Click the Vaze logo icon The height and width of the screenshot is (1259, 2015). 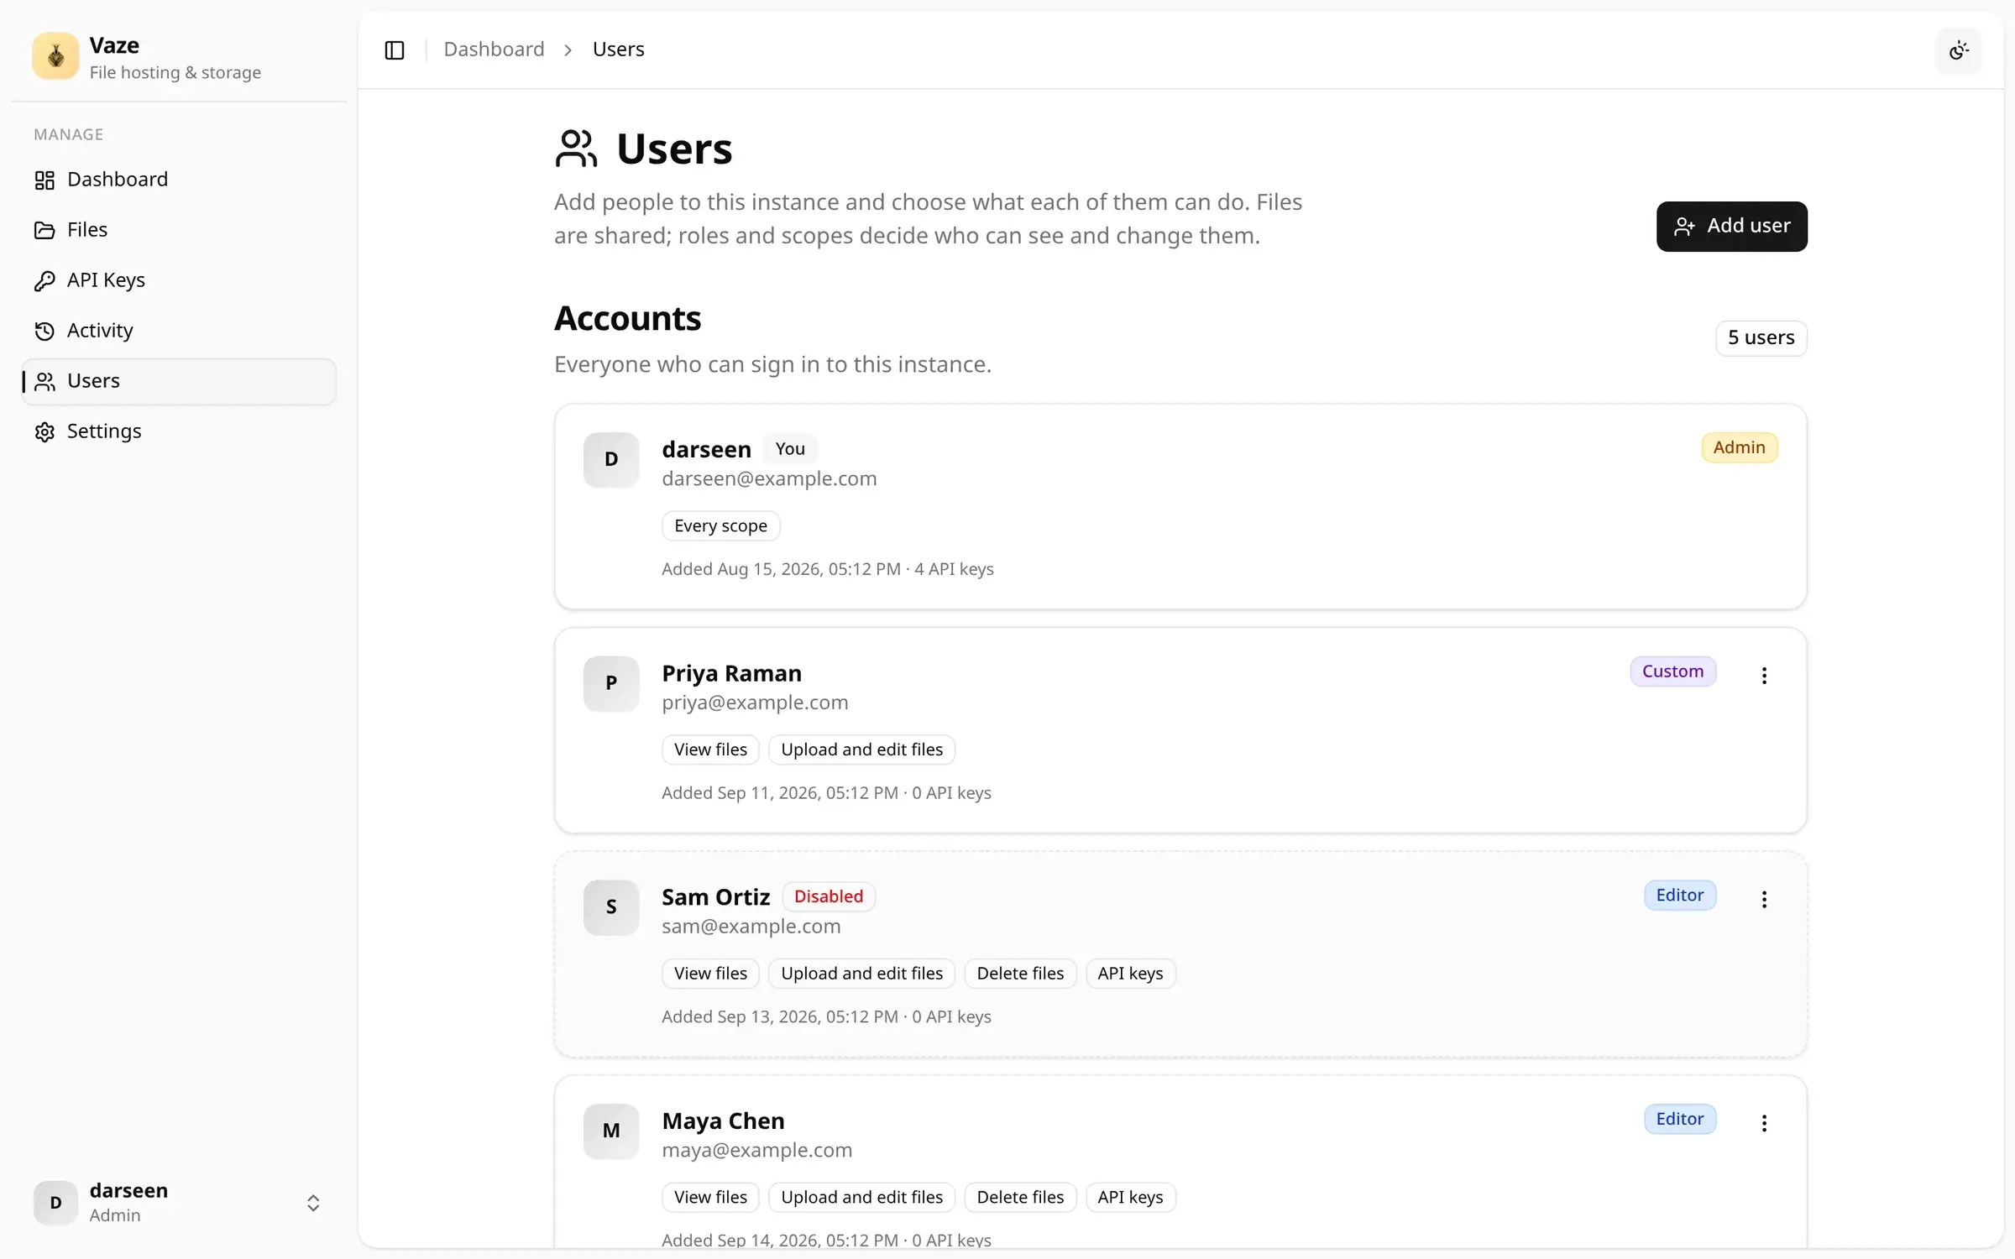click(55, 56)
